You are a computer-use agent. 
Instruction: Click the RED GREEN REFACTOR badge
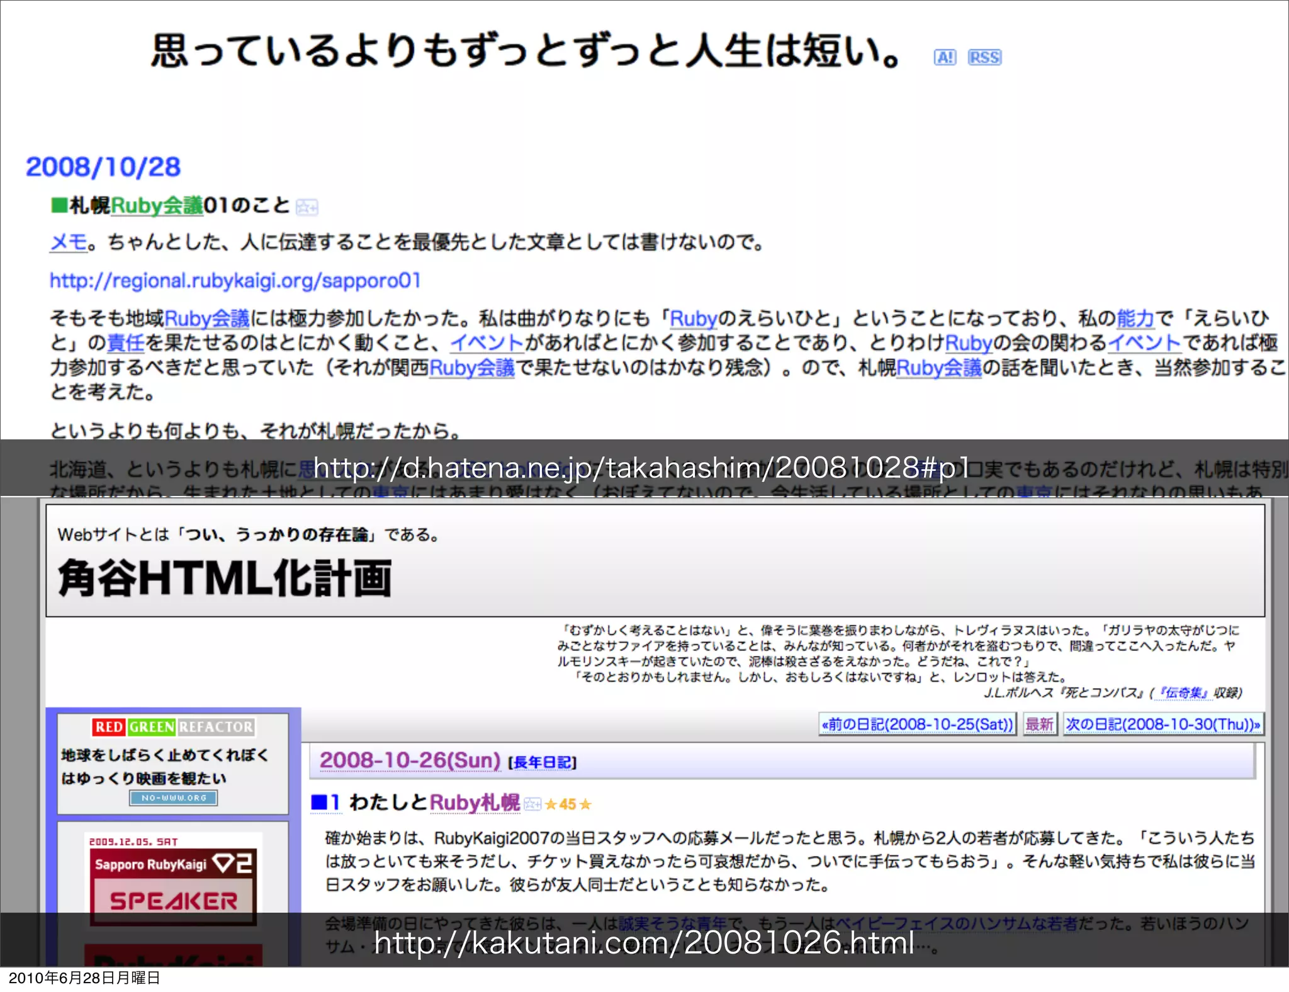pyautogui.click(x=174, y=727)
